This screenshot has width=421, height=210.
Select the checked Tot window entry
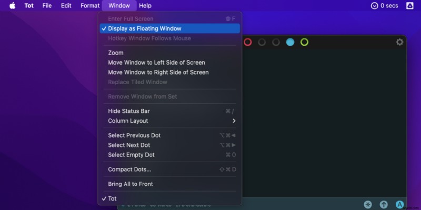pos(169,198)
